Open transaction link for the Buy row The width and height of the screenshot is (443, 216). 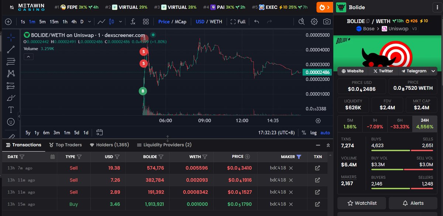pos(317,204)
